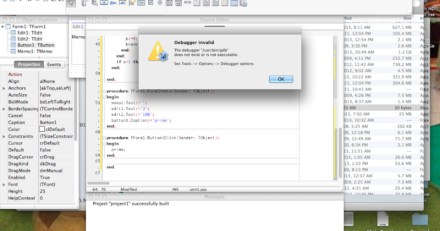Expand the Constraints property
This screenshot has width=440, height=231.
(x=4, y=136)
